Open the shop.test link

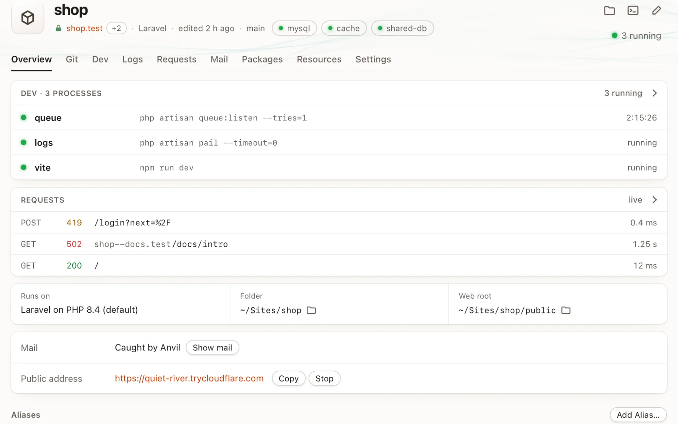pos(84,28)
